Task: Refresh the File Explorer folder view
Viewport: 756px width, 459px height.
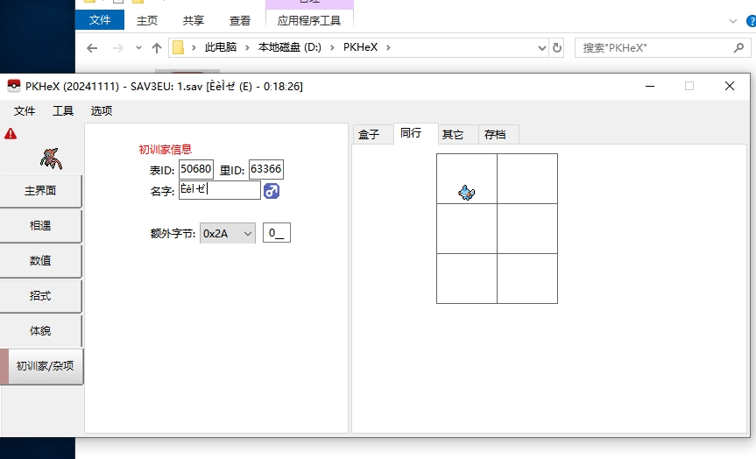Action: [x=557, y=47]
